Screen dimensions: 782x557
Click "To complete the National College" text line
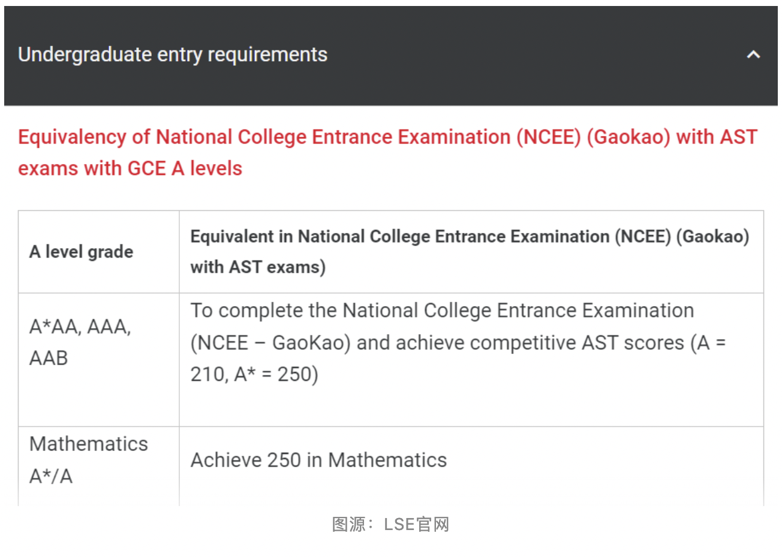click(442, 311)
